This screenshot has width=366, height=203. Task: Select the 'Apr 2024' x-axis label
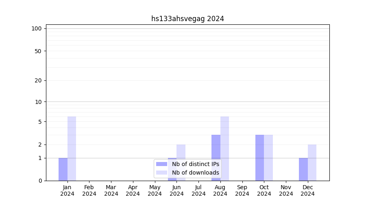pos(133,190)
